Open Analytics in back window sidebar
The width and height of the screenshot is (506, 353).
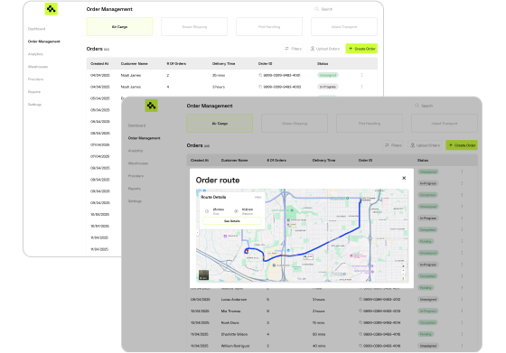pyautogui.click(x=35, y=54)
